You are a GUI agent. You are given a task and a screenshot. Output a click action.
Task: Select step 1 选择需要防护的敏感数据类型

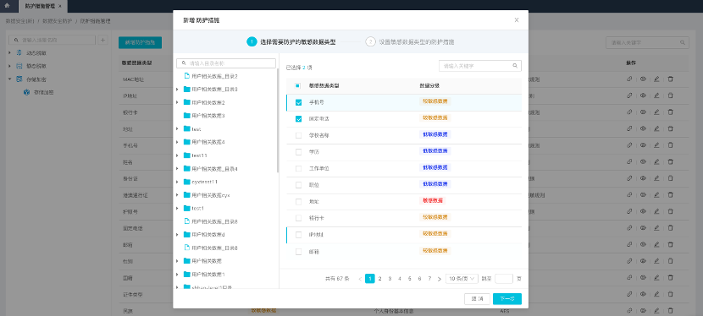(291, 42)
